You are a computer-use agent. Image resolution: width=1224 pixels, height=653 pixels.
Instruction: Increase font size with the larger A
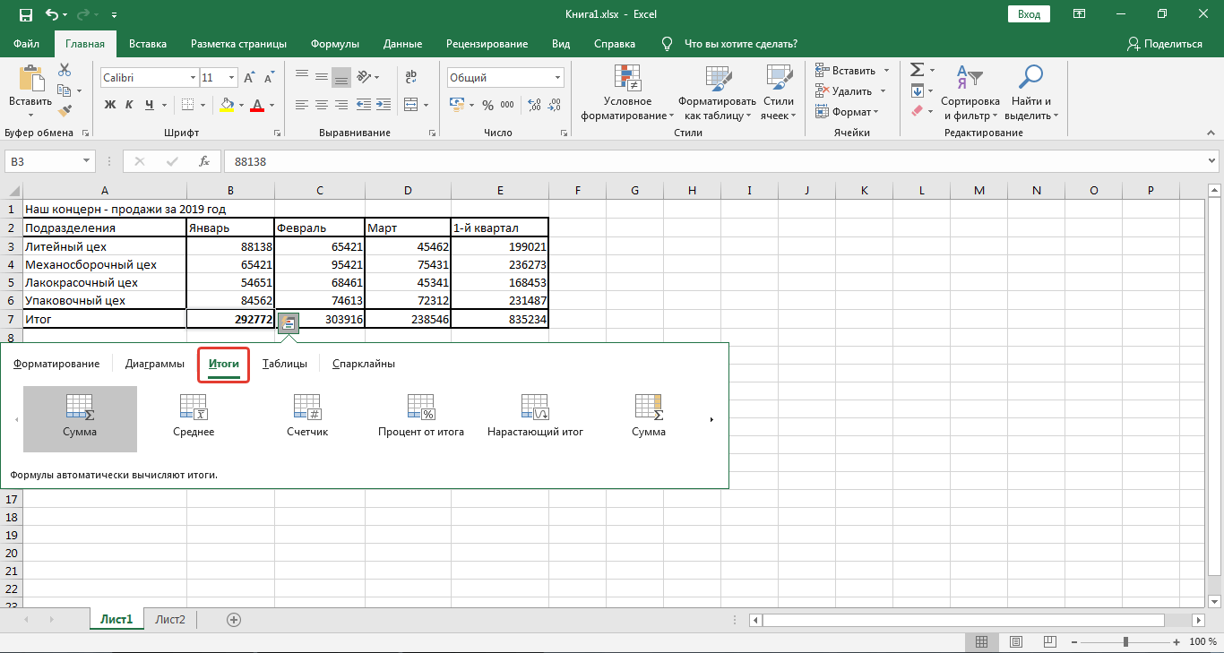(249, 78)
